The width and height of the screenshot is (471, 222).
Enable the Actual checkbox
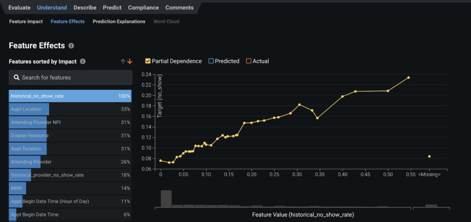[248, 61]
